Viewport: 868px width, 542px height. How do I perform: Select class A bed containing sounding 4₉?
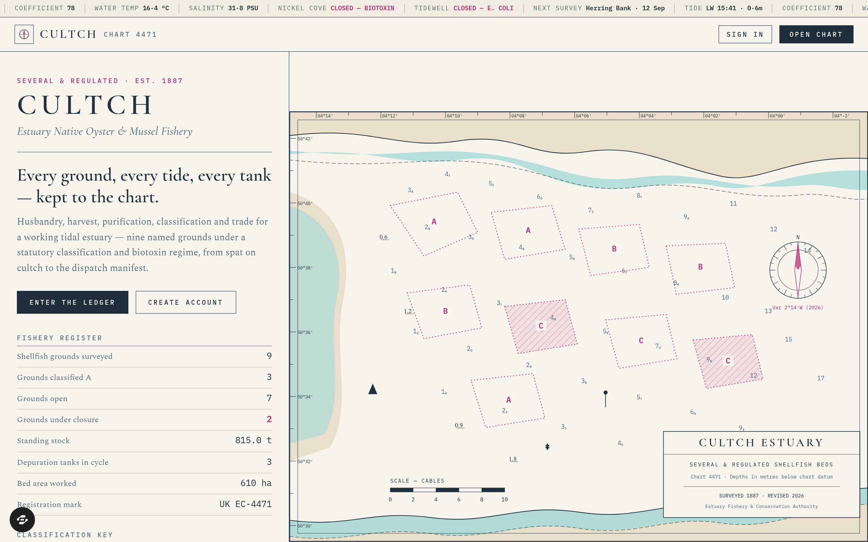pos(528,232)
